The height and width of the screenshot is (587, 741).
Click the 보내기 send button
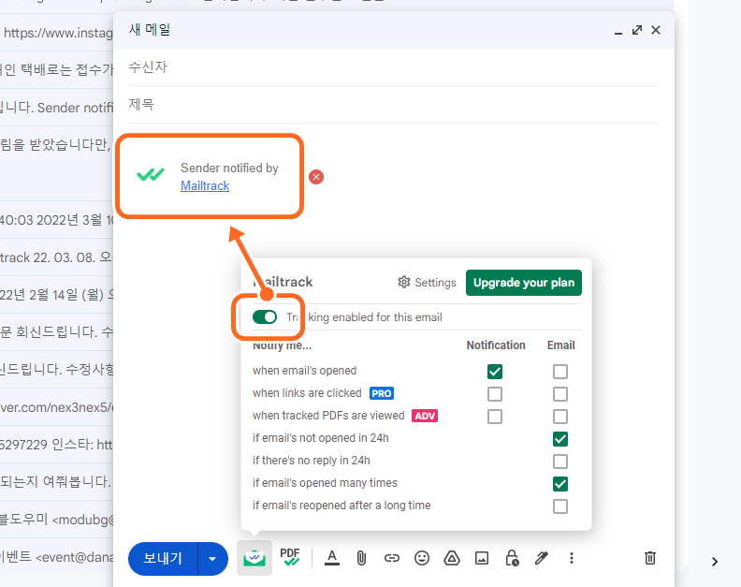pyautogui.click(x=163, y=559)
